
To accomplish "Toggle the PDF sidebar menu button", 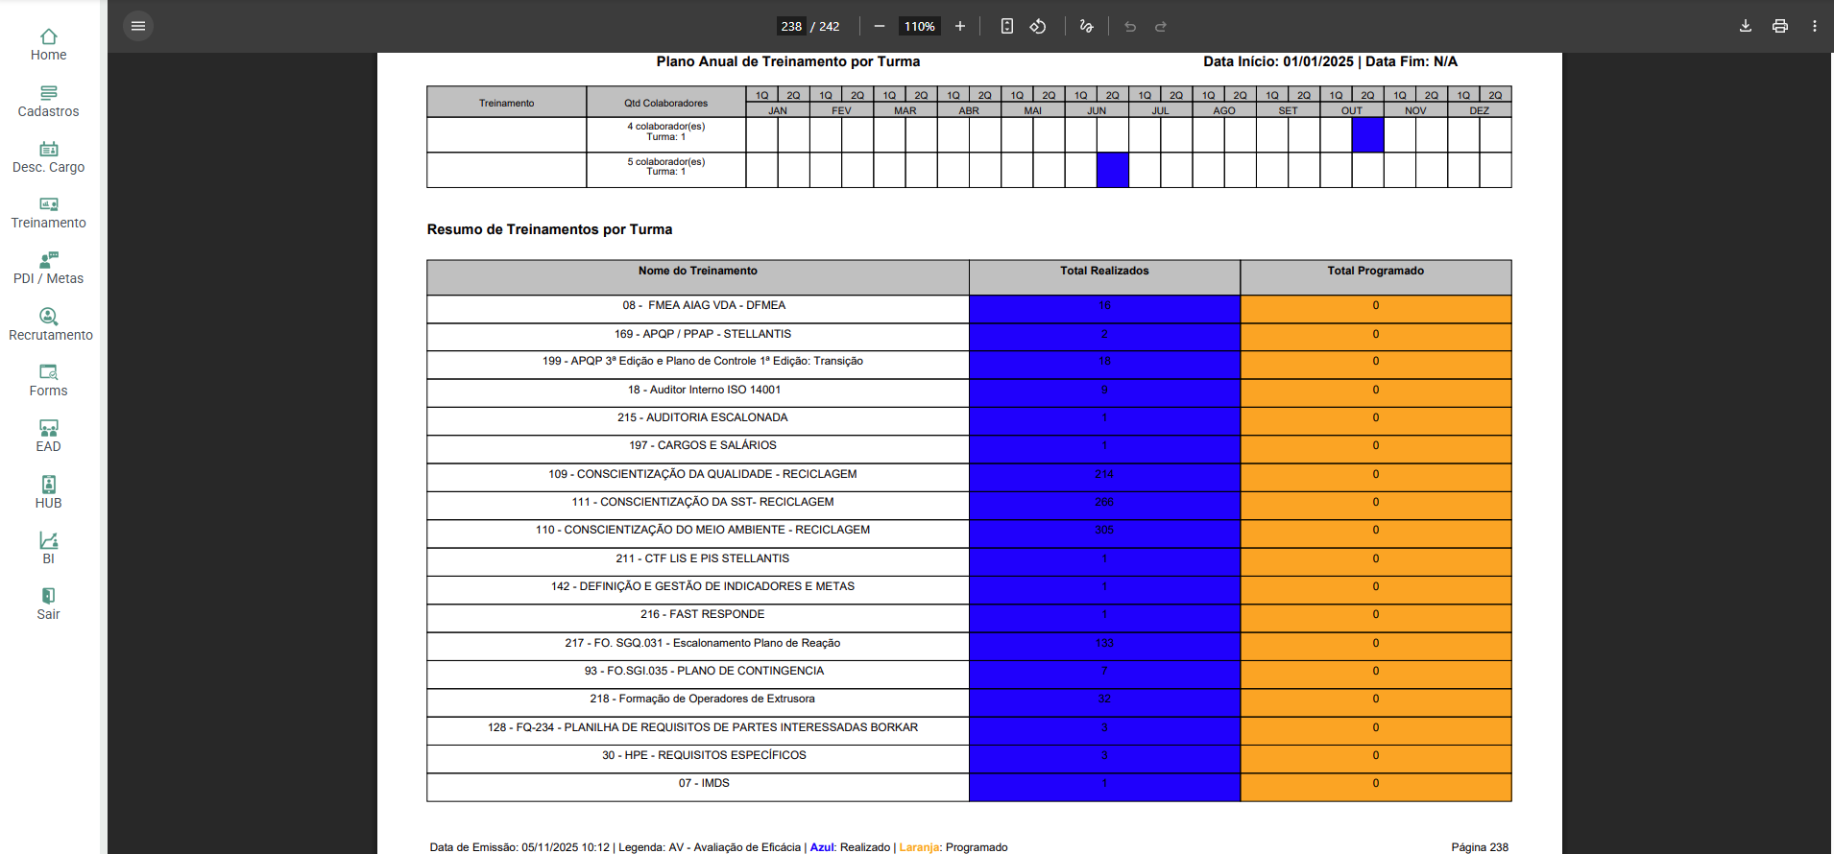I will coord(138,26).
